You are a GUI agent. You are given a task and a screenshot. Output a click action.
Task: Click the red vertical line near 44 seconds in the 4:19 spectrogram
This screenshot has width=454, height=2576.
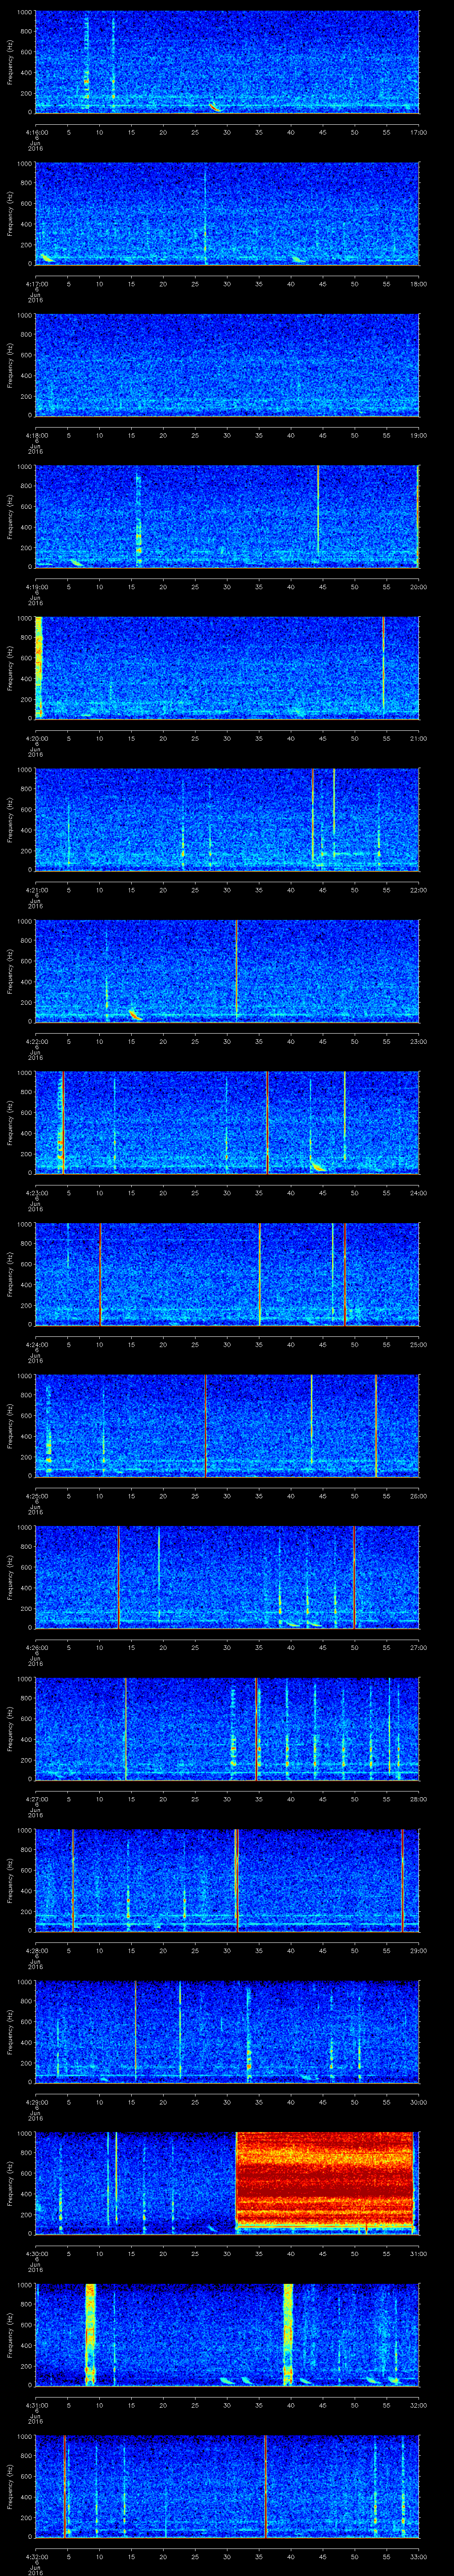(318, 510)
